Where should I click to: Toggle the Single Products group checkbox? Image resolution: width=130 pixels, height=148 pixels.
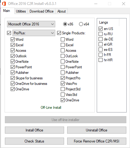tap(59, 33)
